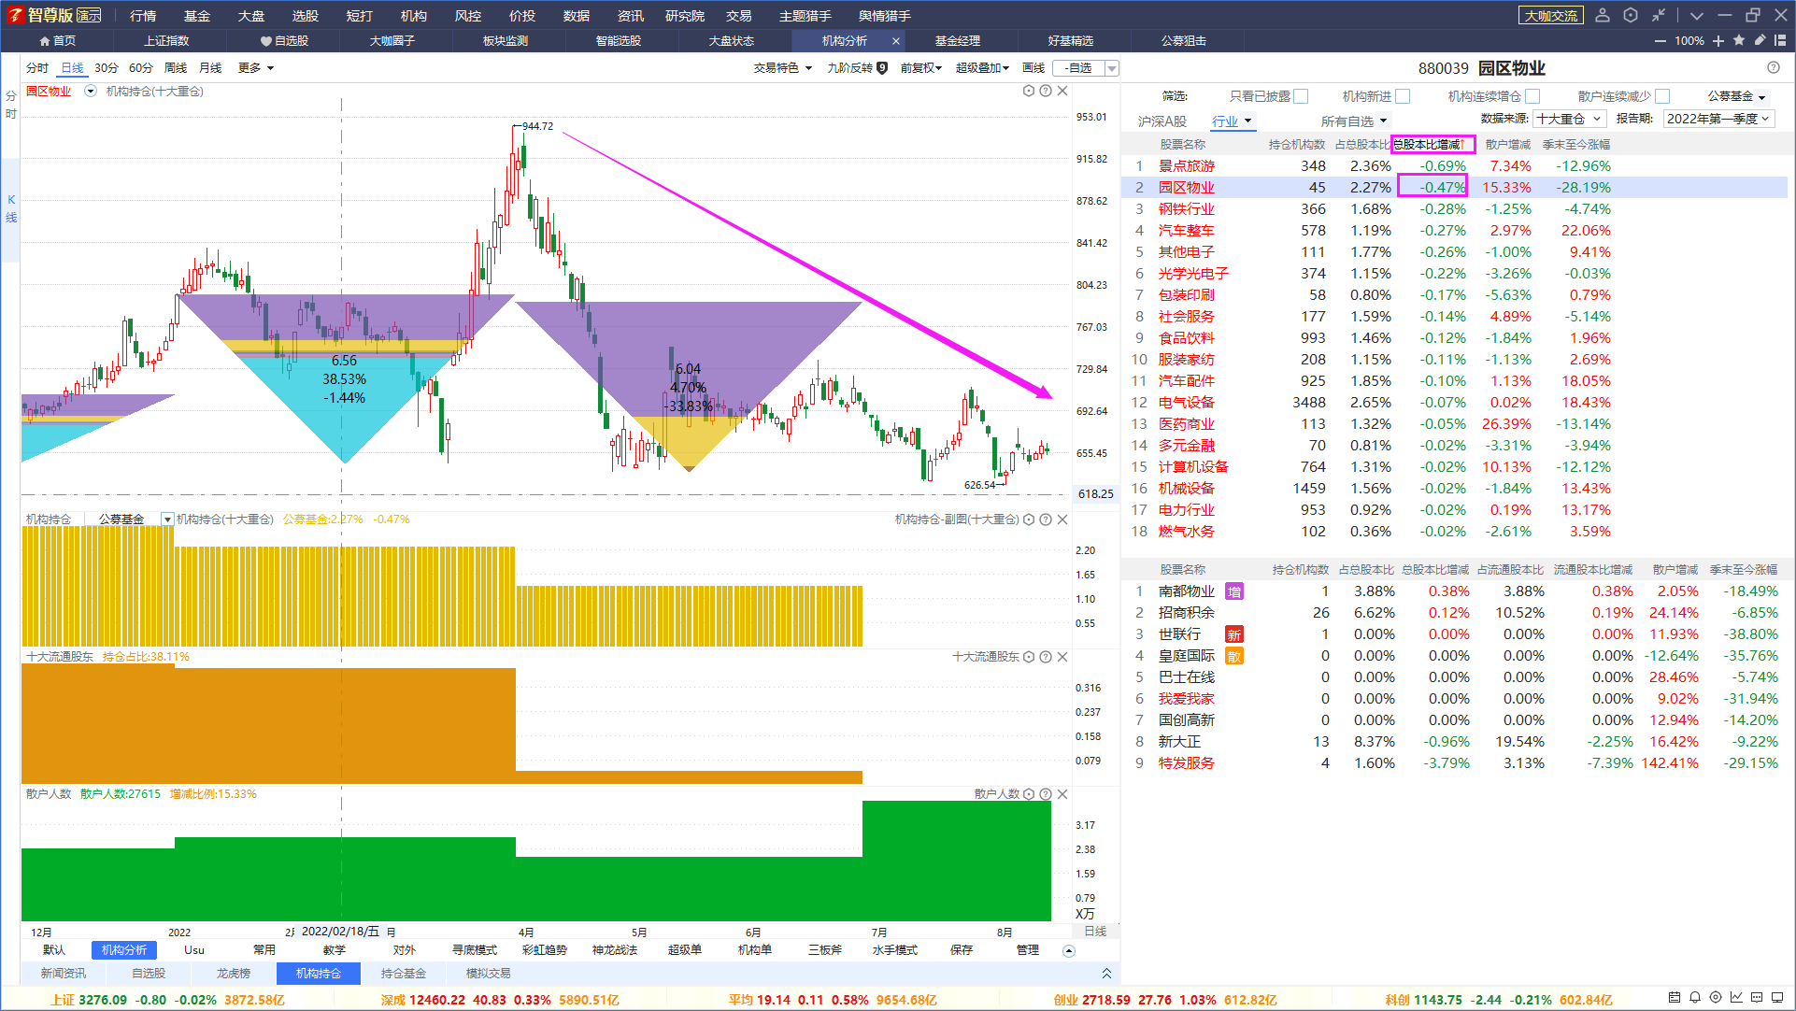This screenshot has width=1796, height=1011.
Task: Open the user account icon
Action: 1603,15
